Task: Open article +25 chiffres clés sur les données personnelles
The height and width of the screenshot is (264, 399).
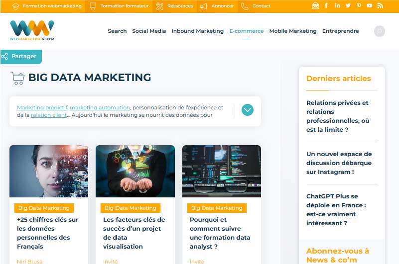Action: point(48,233)
